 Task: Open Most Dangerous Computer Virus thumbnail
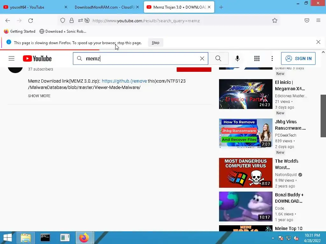click(245, 173)
